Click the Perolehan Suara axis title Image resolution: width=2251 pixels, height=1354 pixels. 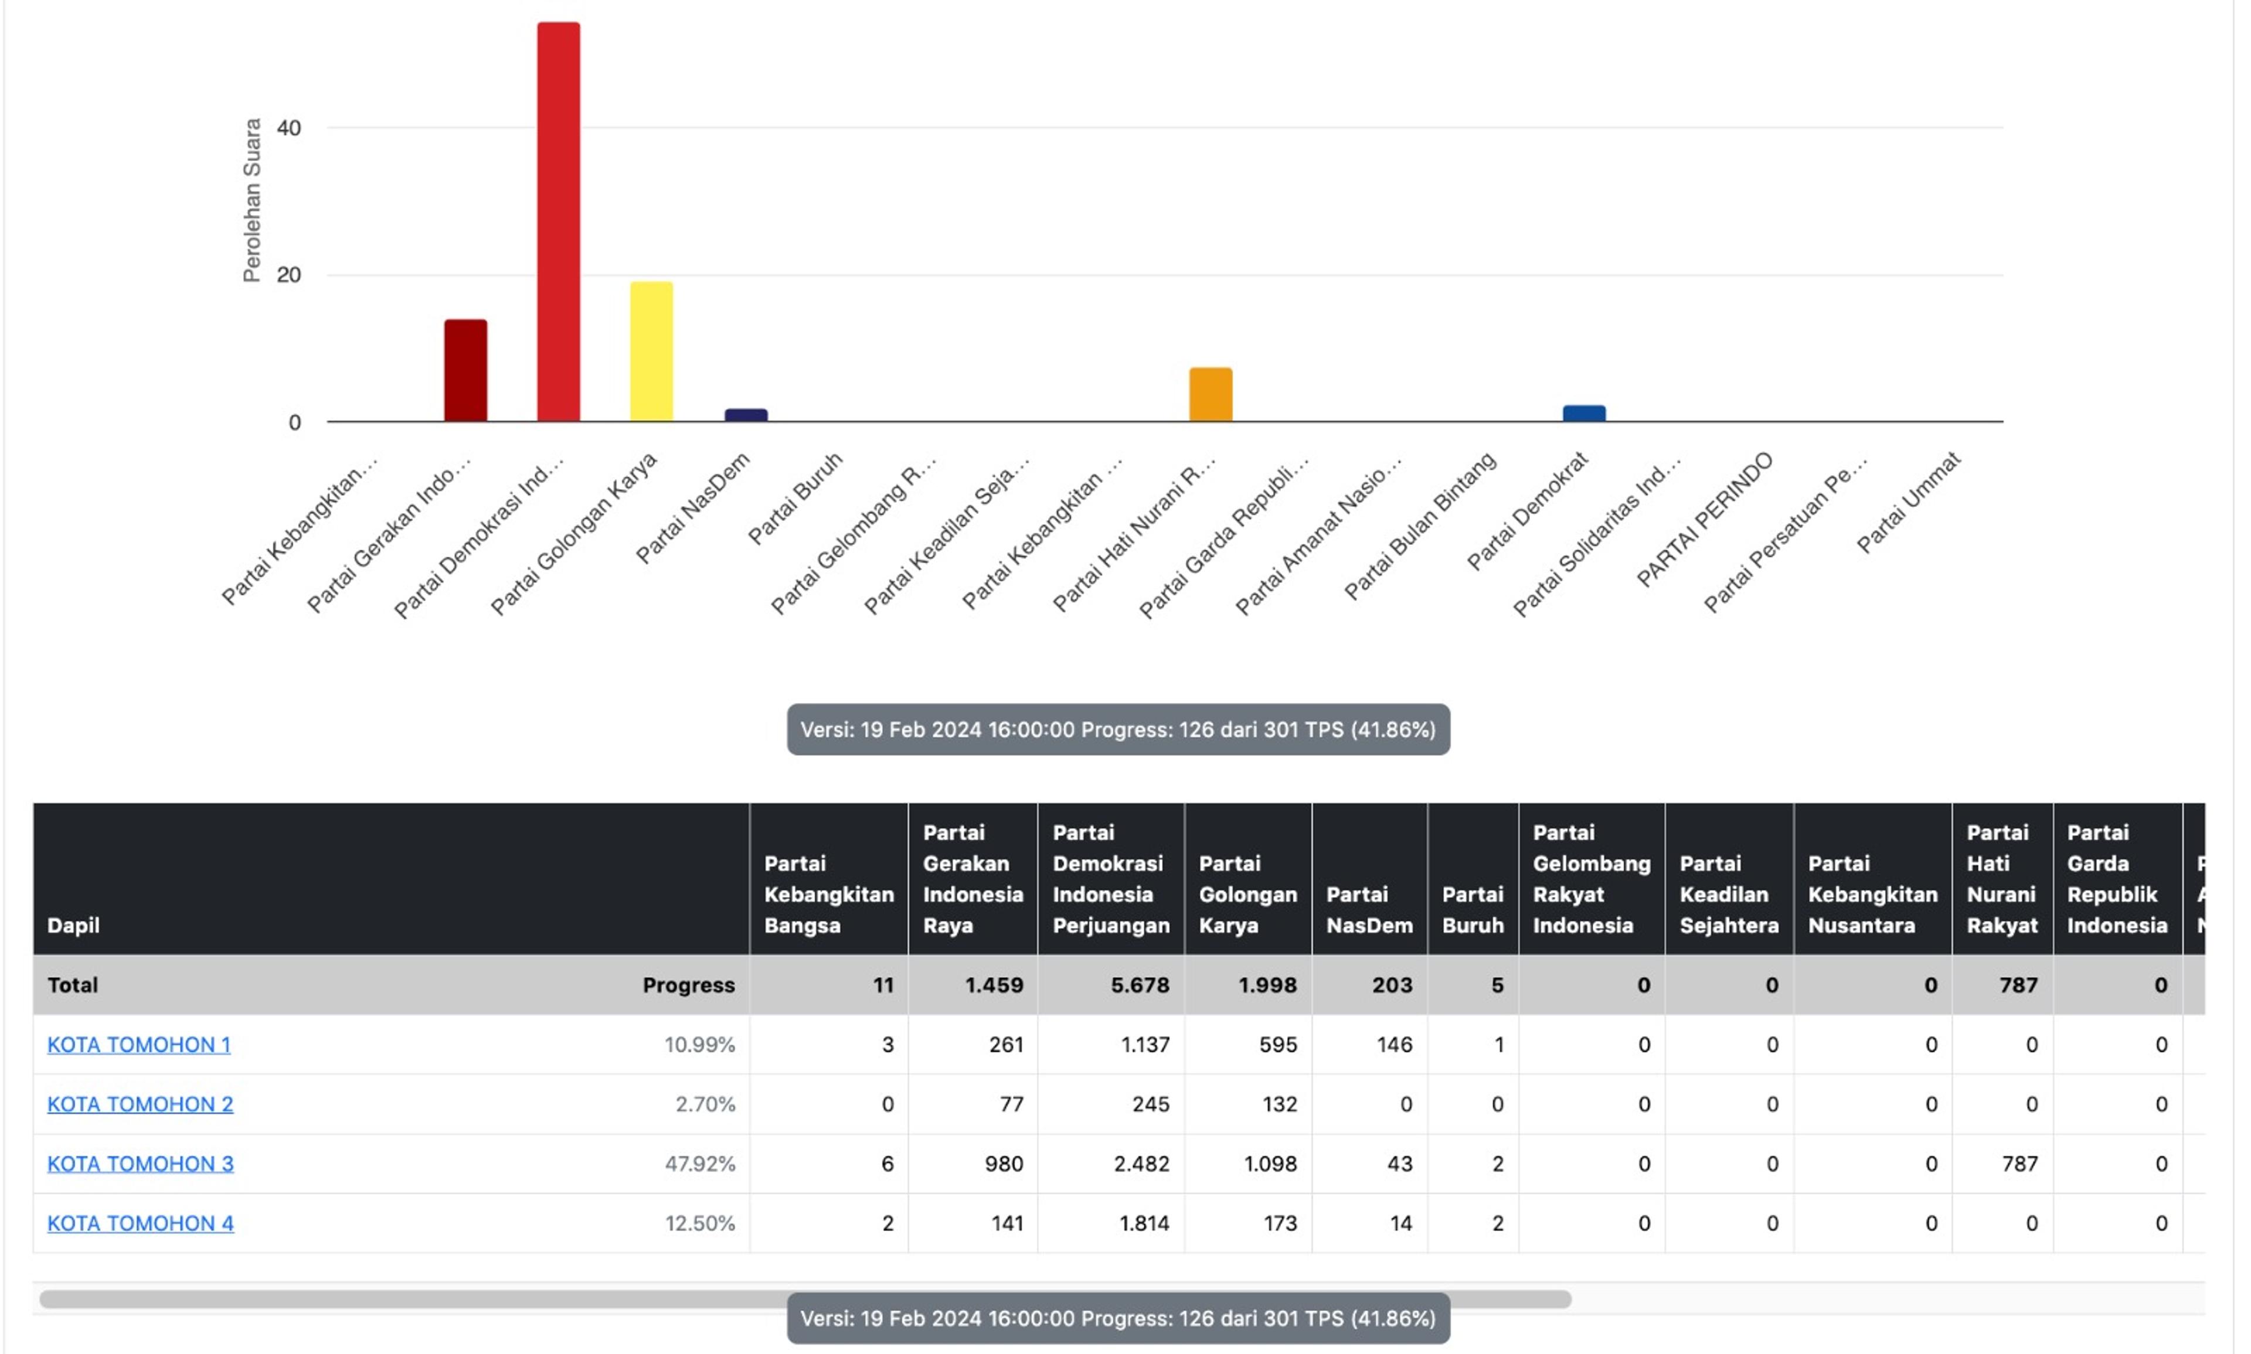(252, 200)
